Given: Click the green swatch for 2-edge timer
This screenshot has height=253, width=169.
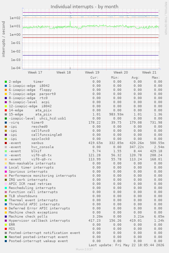Looking at the screenshot, I should (x=6, y=82).
